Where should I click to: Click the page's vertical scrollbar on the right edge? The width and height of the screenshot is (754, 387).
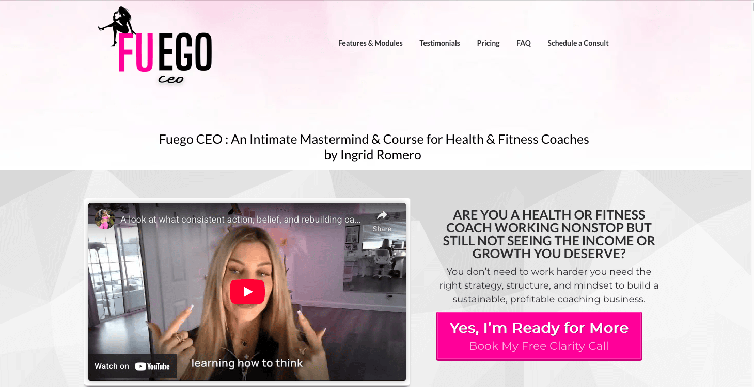pyautogui.click(x=752, y=193)
